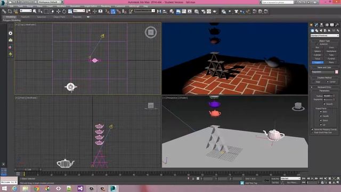Click the Align tool icon
Viewport: 341px width, 192px height.
coord(165,11)
